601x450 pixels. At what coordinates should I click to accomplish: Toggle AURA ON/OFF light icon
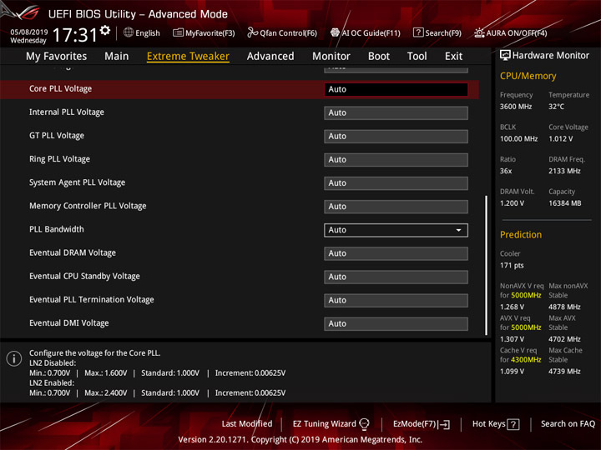[x=479, y=32]
